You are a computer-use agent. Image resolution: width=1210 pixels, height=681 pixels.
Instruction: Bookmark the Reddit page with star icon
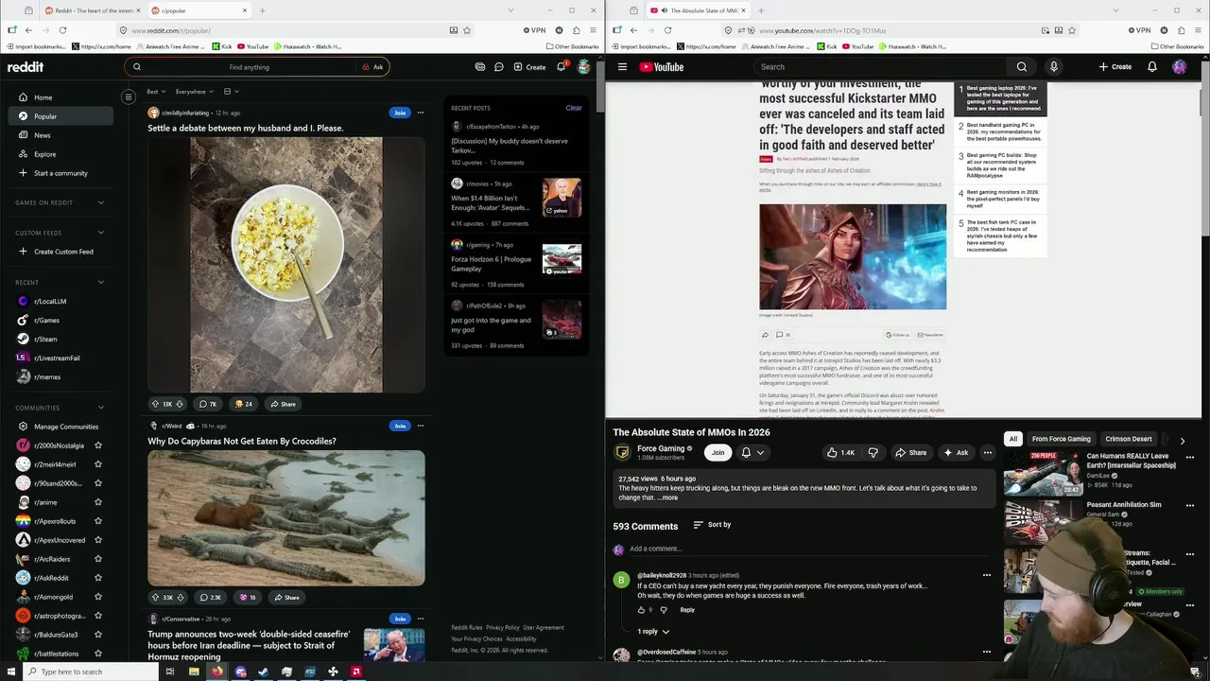pyautogui.click(x=467, y=30)
